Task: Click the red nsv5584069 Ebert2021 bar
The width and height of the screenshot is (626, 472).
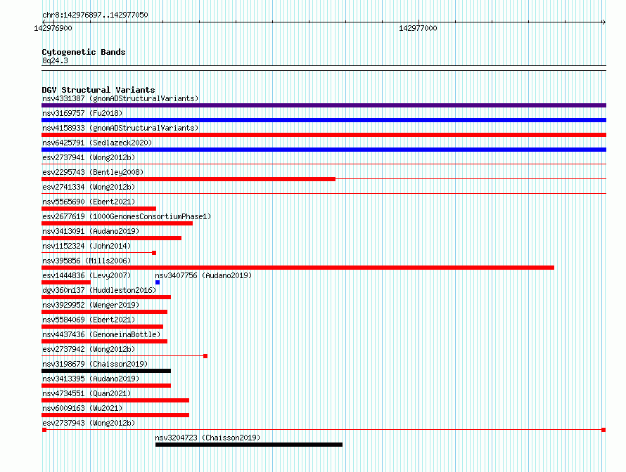Action: (x=102, y=327)
